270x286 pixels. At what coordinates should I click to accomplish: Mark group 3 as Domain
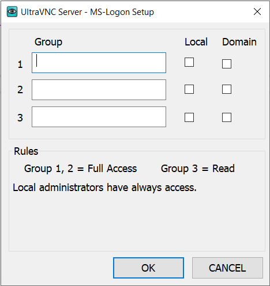[x=227, y=117]
